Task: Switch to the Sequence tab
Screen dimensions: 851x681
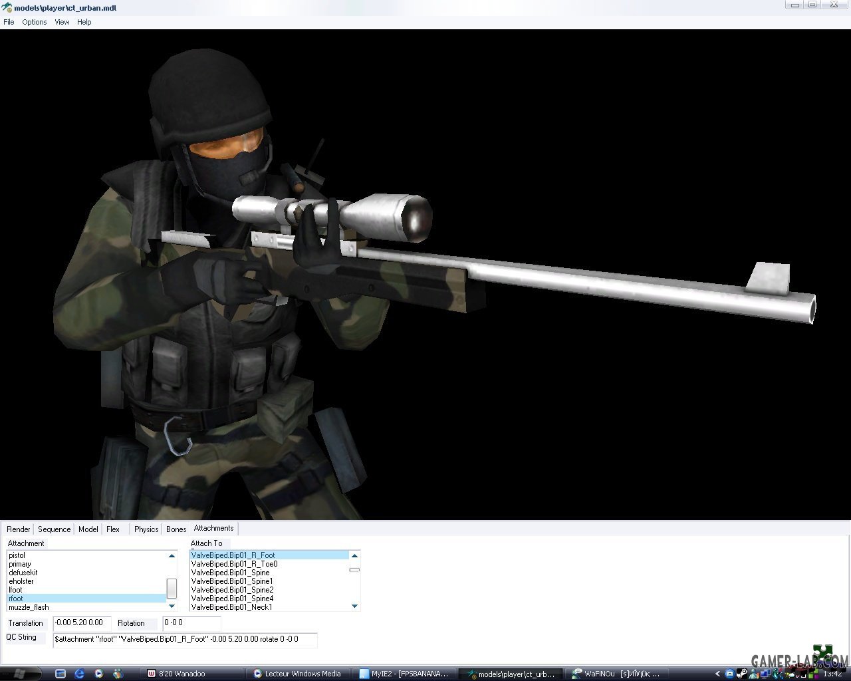Action: (x=54, y=529)
